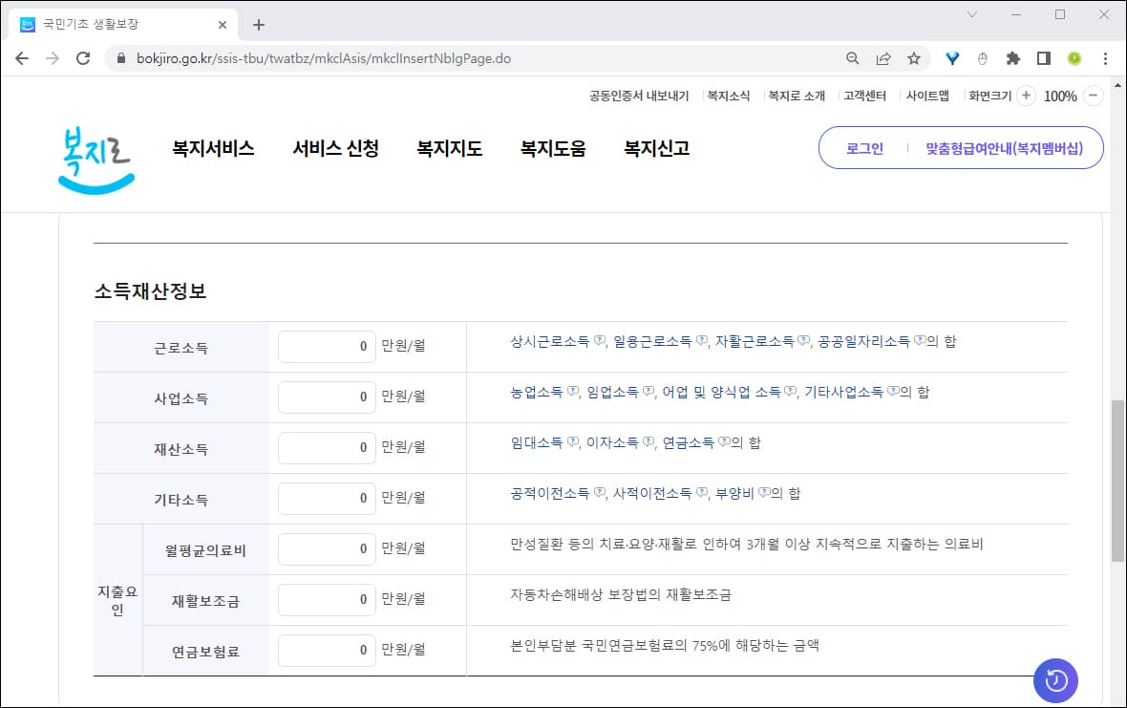This screenshot has width=1127, height=708.
Task: Open the browser extensions puzzle icon
Action: tap(1012, 57)
